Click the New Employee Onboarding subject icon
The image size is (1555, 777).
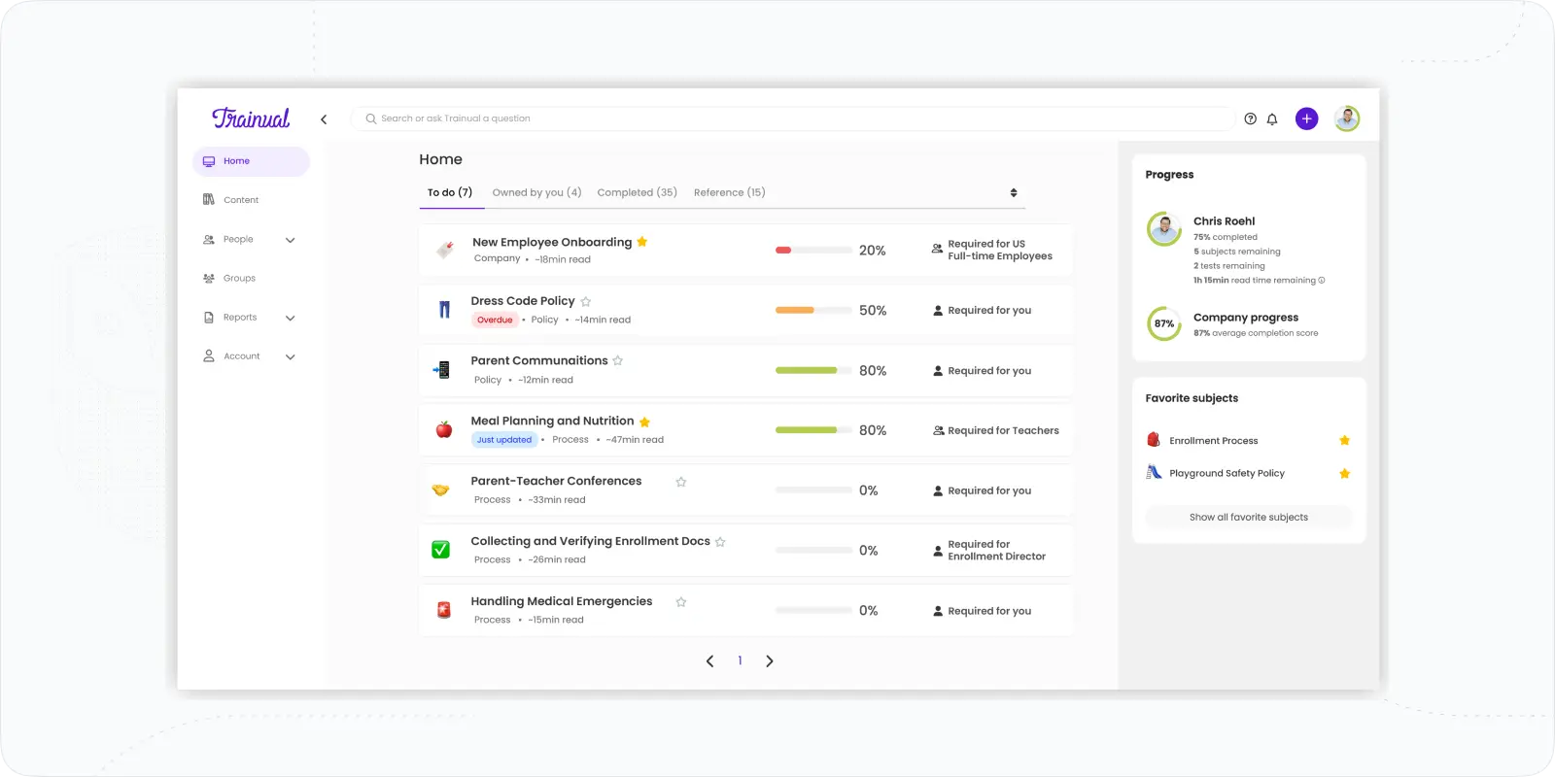(445, 250)
